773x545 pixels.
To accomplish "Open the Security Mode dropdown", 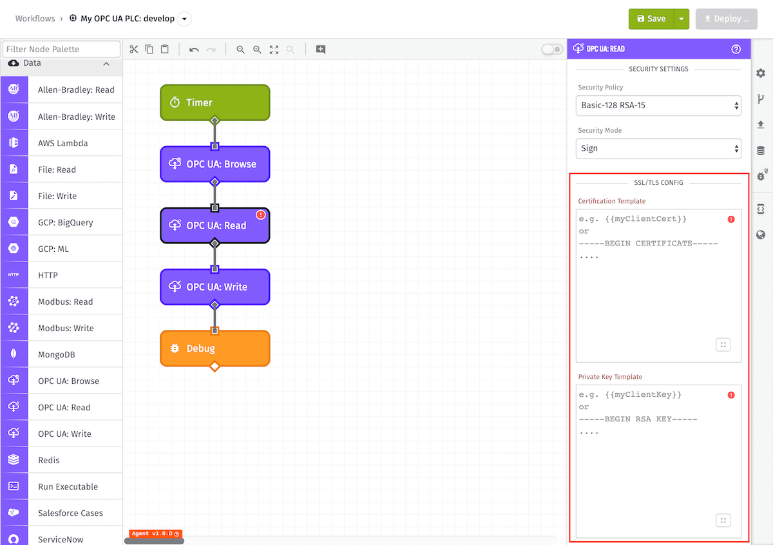I will point(658,148).
